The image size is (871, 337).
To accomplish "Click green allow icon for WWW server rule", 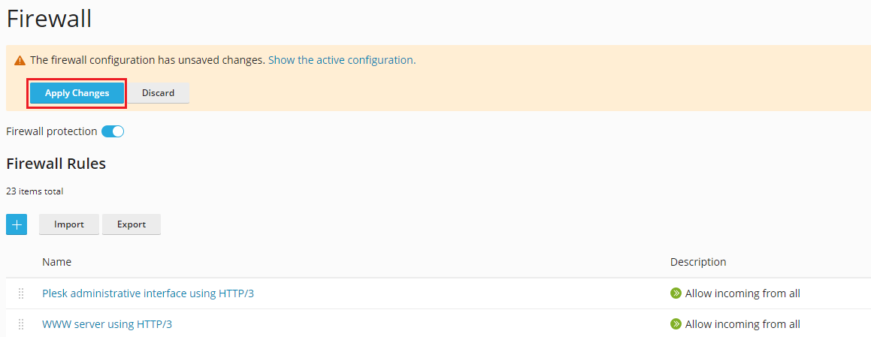I will (x=676, y=323).
